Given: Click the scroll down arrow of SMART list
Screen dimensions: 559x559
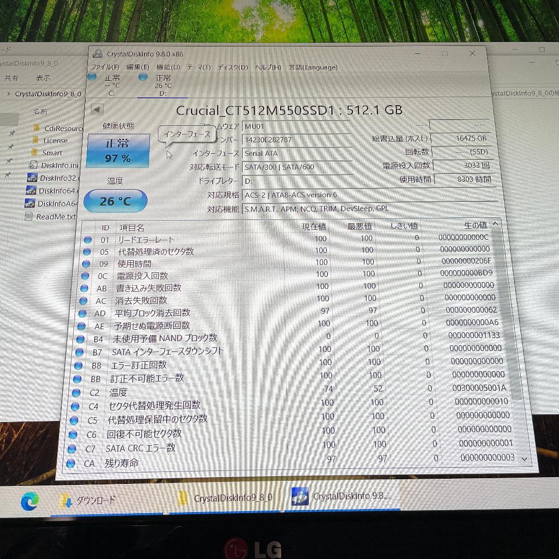Looking at the screenshot, I should [x=524, y=459].
